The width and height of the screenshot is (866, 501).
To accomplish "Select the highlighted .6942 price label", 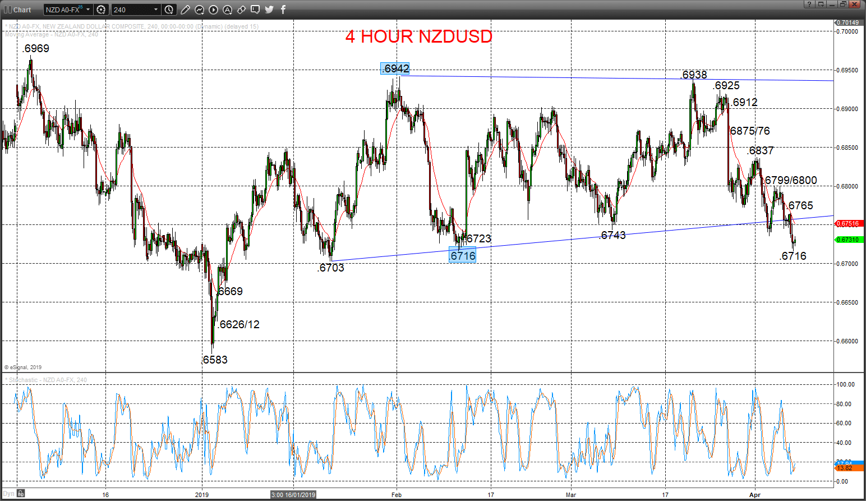I will [395, 68].
